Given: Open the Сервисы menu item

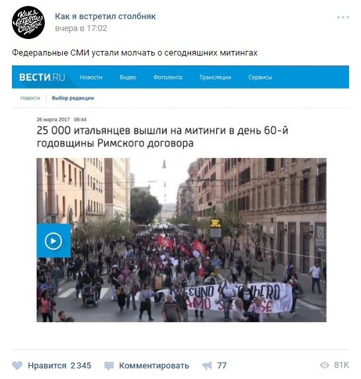Looking at the screenshot, I should coord(261,77).
